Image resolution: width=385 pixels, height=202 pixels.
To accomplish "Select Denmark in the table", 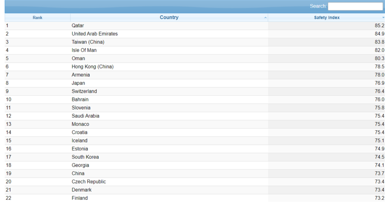I will pyautogui.click(x=82, y=190).
